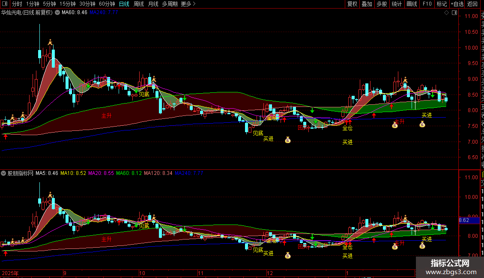Click month 12 on the date axis
This screenshot has width=484, height=278.
(x=270, y=273)
